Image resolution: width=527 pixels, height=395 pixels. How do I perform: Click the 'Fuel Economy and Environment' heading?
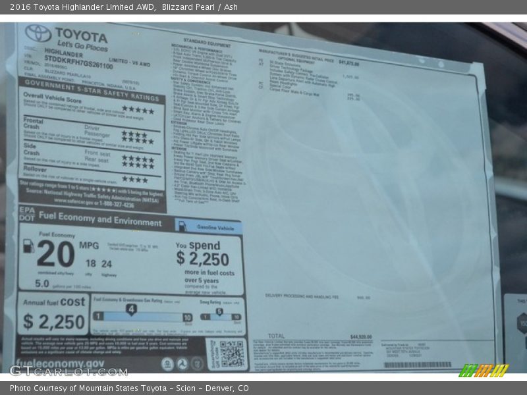[100, 219]
